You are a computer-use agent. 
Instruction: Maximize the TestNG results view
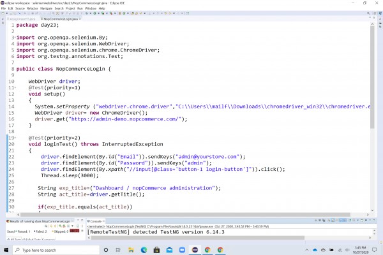point(82,220)
